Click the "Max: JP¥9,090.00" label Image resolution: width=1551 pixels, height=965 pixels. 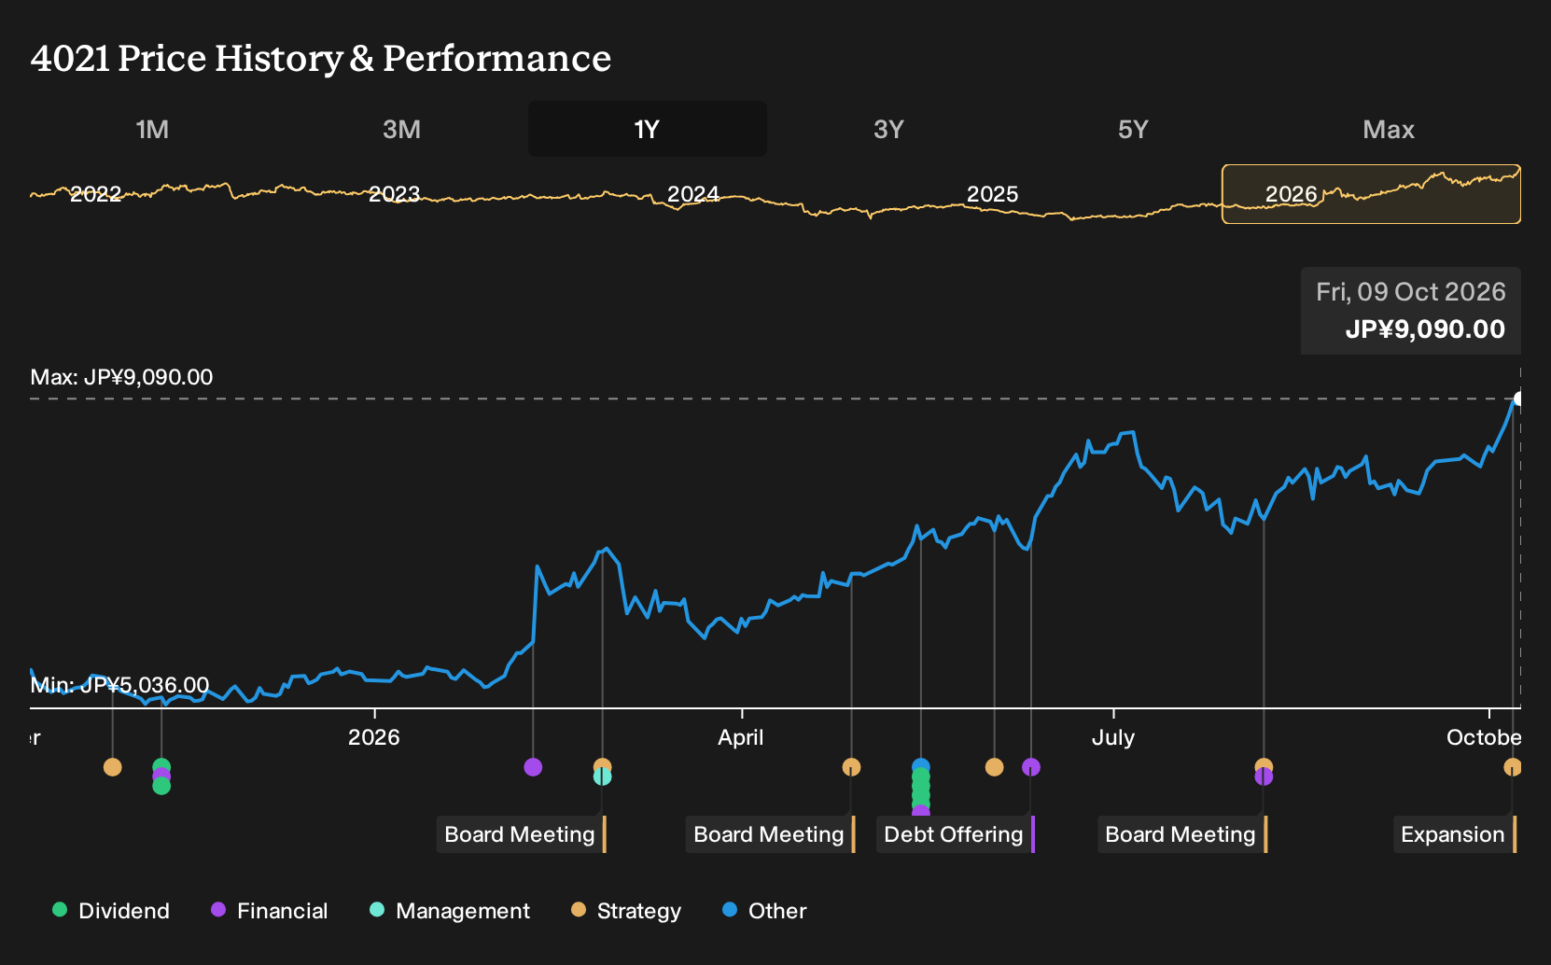click(122, 377)
